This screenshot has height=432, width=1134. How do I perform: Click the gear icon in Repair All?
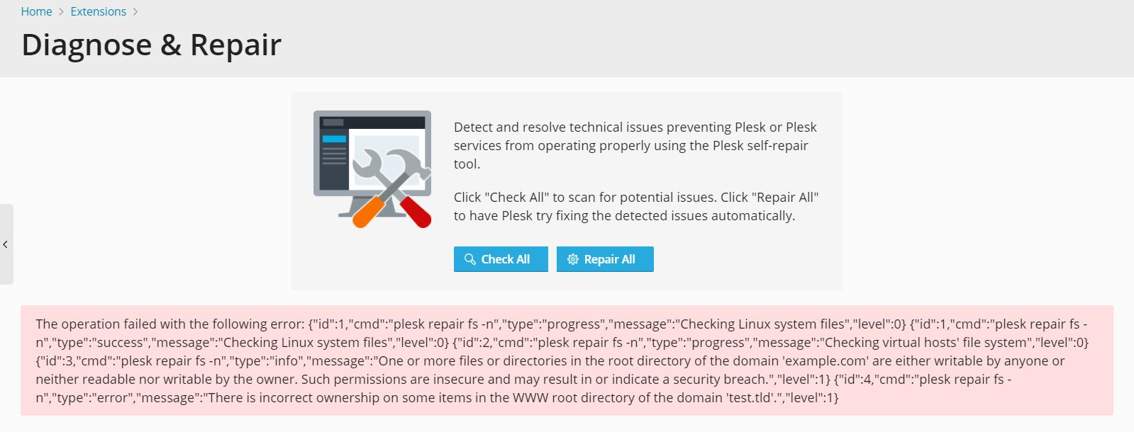tap(573, 259)
